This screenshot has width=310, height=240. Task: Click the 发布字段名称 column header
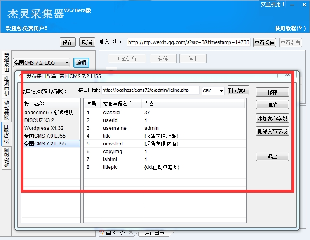click(121, 104)
